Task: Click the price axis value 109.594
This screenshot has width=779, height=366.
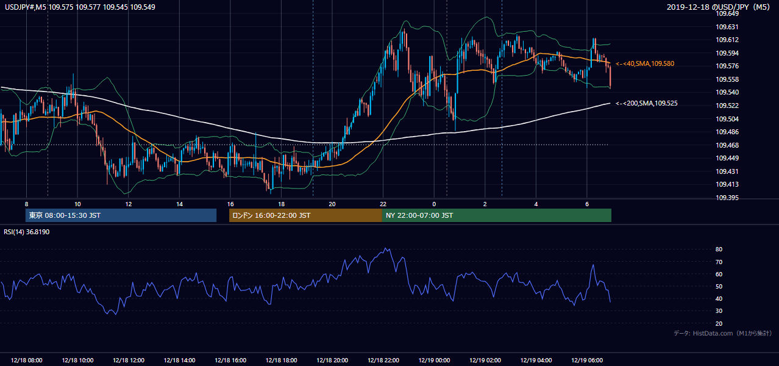Action: pyautogui.click(x=727, y=53)
